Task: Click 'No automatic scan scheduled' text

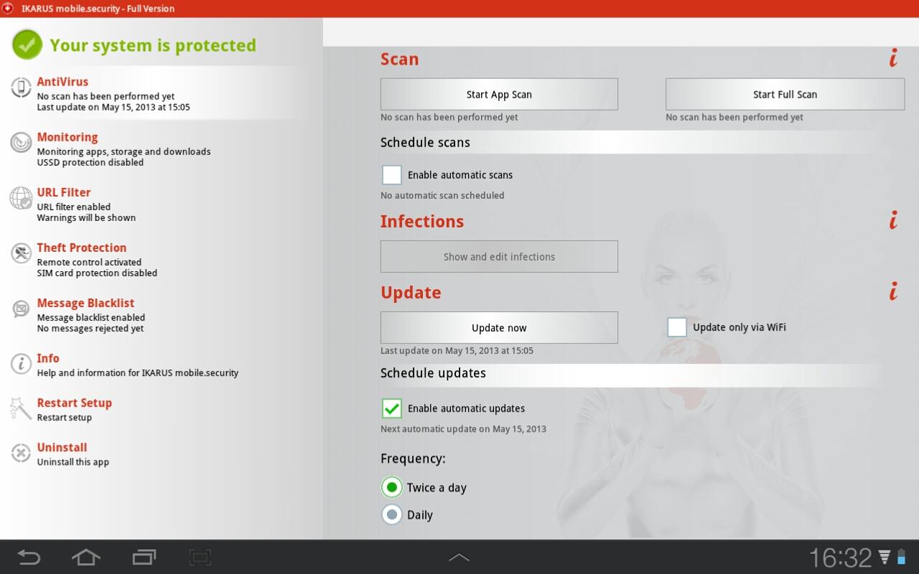Action: coord(442,195)
